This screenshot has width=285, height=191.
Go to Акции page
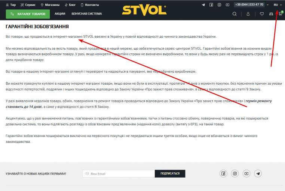(x=60, y=14)
